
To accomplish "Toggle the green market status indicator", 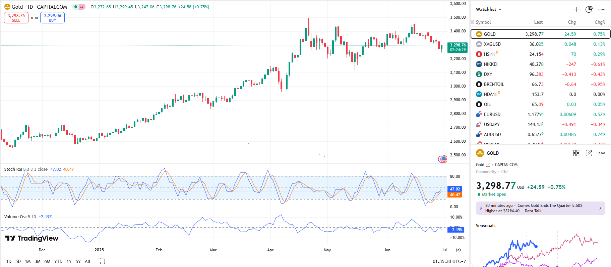I will pos(76,7).
